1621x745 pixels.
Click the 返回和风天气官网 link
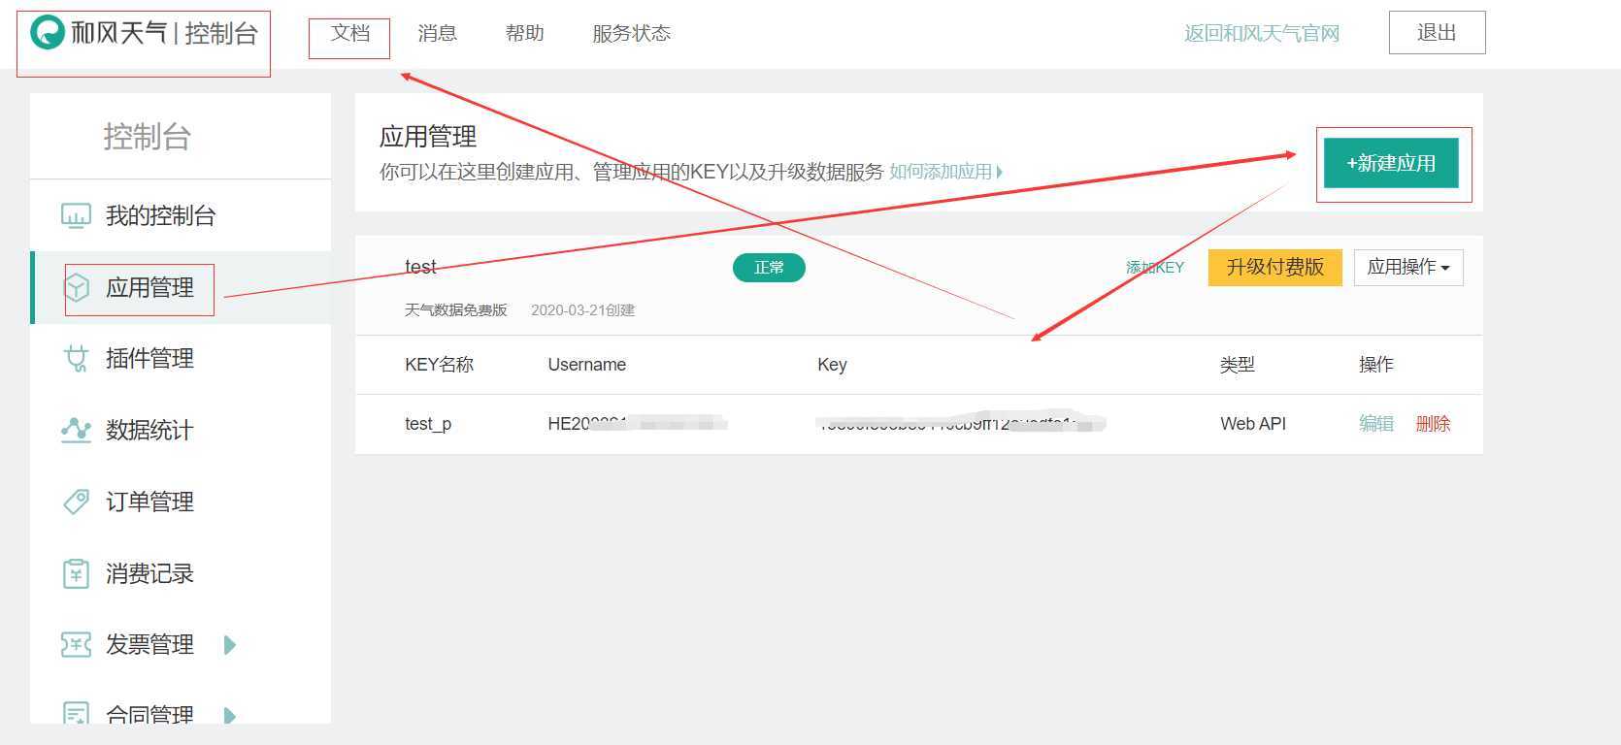pyautogui.click(x=1262, y=33)
